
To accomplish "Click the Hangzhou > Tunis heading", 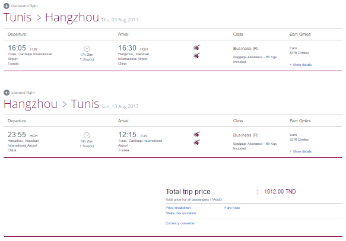I will [x=51, y=104].
